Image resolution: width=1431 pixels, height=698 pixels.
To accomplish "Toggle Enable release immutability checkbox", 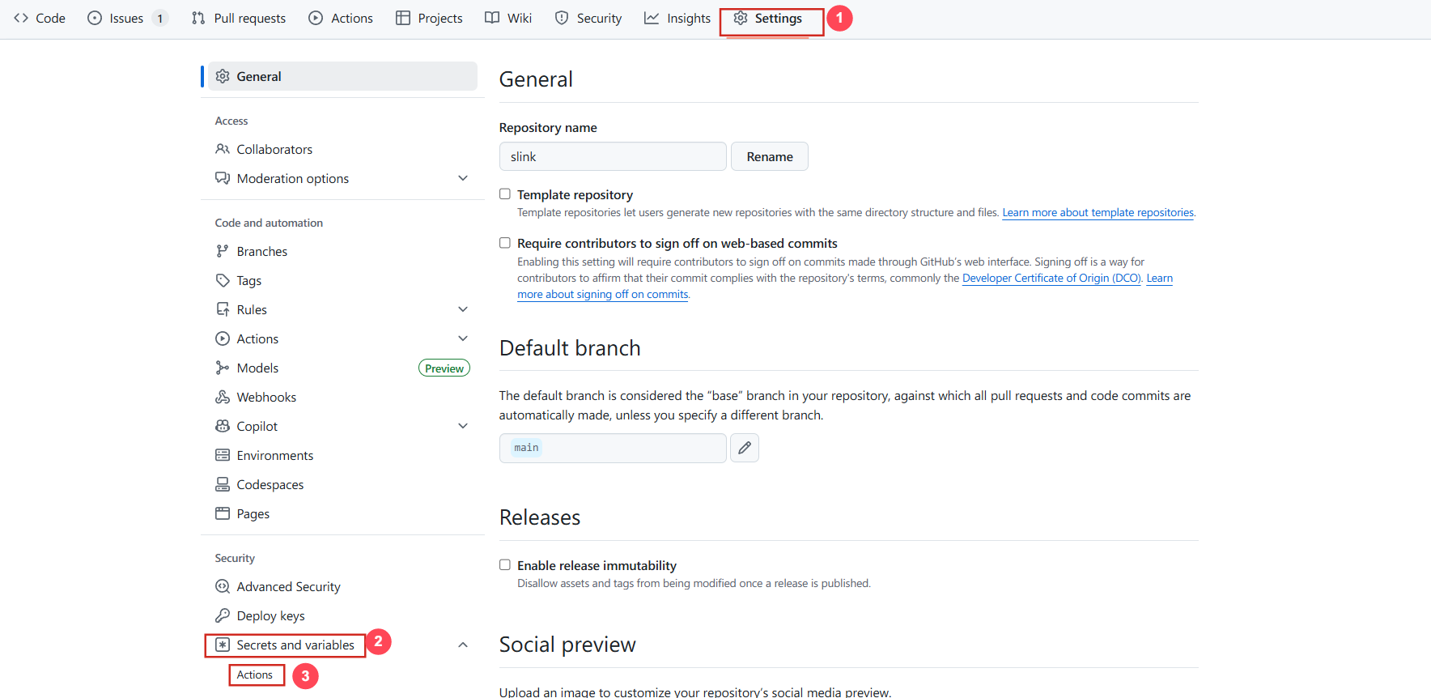I will [505, 565].
